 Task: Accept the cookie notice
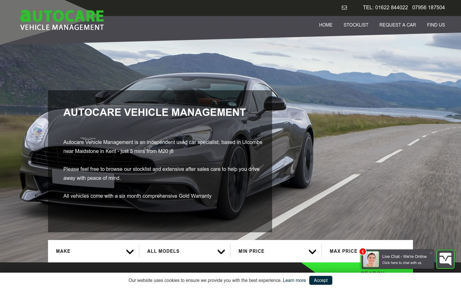[321, 280]
